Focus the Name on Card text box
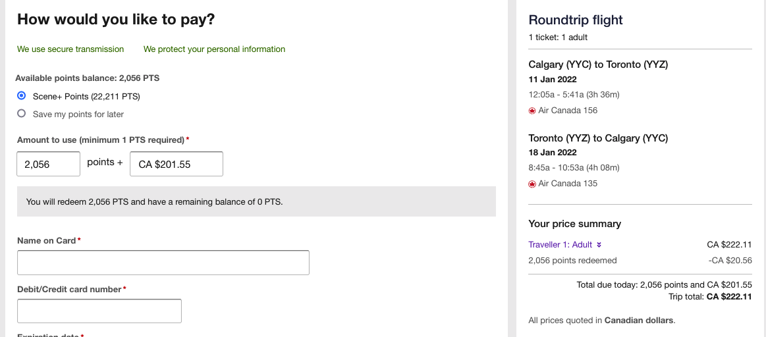The height and width of the screenshot is (337, 766). (x=163, y=263)
